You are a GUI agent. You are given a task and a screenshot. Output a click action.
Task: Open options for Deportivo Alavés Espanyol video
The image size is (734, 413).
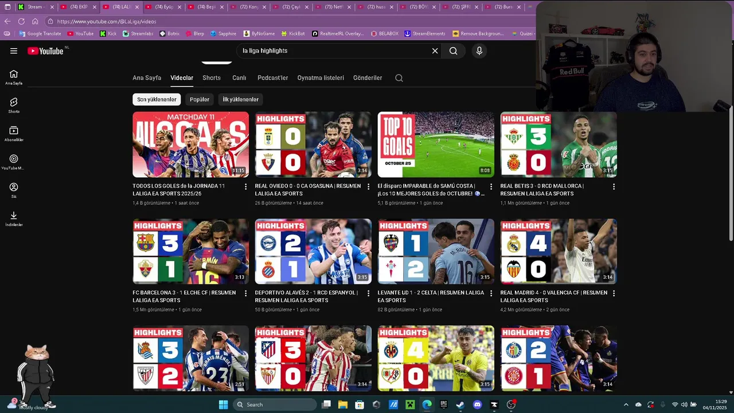coord(368,294)
